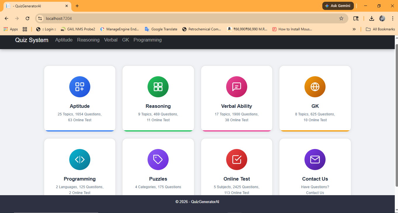Click '5 Subjects, 2425 Questions,' text
Viewport: 398px width, 213px height.
click(x=237, y=187)
